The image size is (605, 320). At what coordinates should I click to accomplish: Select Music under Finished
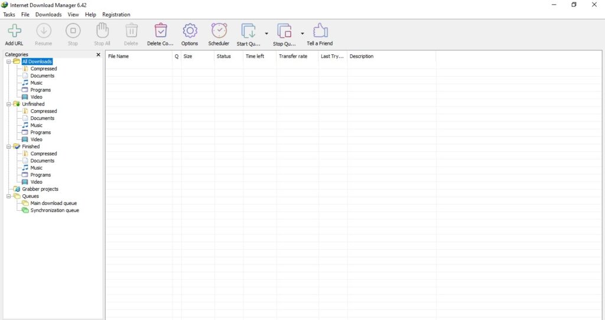click(x=36, y=168)
